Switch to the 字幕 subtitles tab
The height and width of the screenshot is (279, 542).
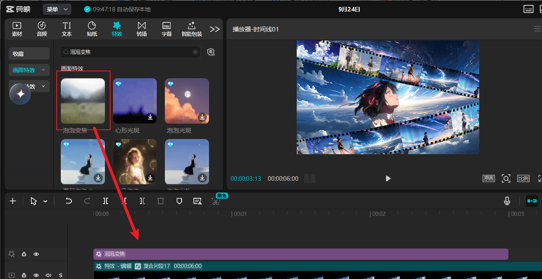point(167,29)
